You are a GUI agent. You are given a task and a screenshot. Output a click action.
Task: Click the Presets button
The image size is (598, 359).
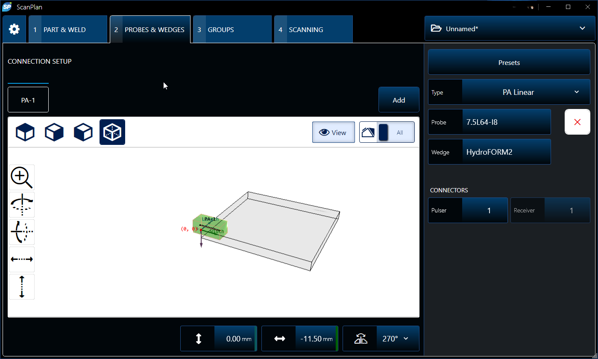click(x=509, y=62)
